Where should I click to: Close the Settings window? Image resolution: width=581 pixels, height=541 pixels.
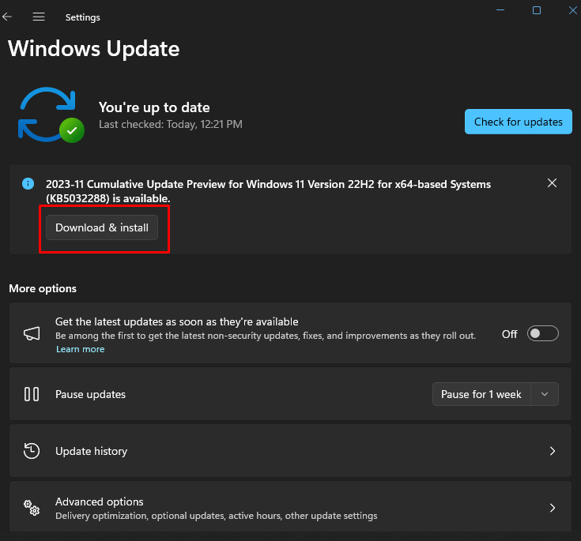click(x=572, y=10)
